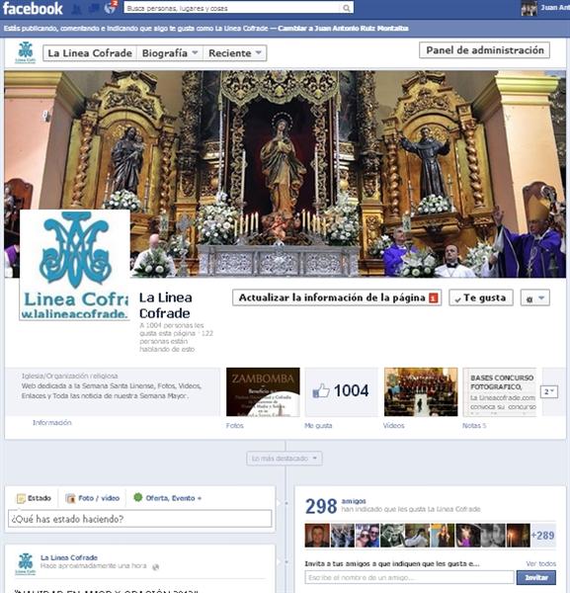This screenshot has width=570, height=593.
Task: Open the gear settings dropdown
Action: pos(534,298)
